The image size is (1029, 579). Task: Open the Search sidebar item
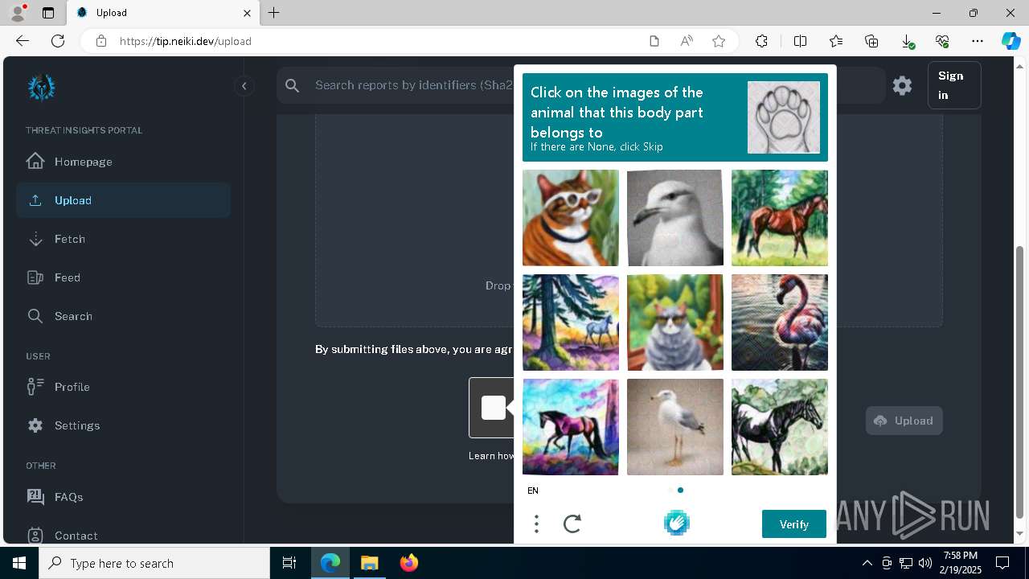click(x=123, y=316)
